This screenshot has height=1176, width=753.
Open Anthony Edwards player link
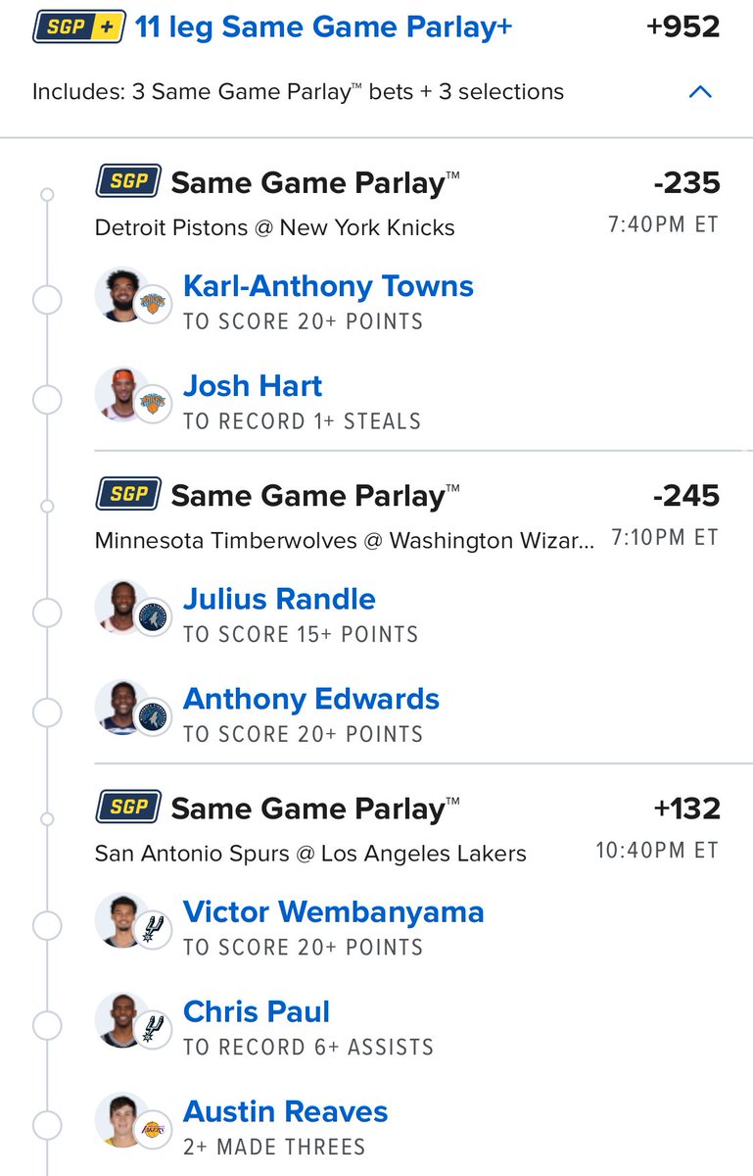coord(311,699)
